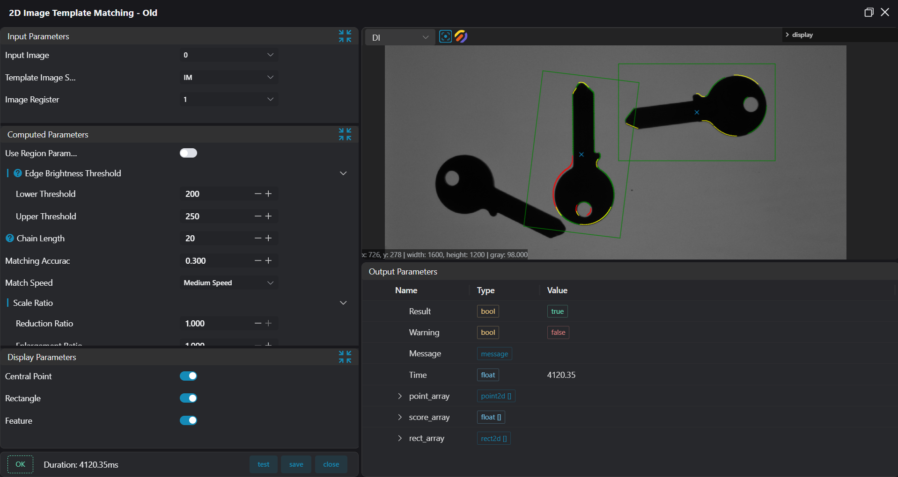Collapse the Input Parameters panel

345,36
